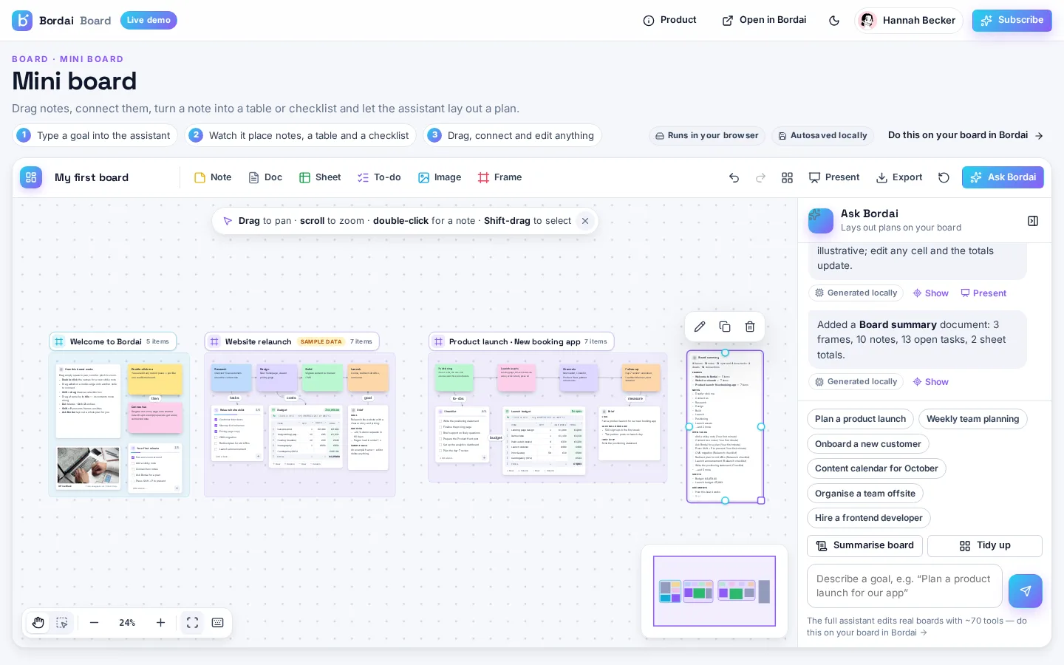This screenshot has width=1064, height=665.
Task: Click the Summarise board button
Action: [x=864, y=545]
